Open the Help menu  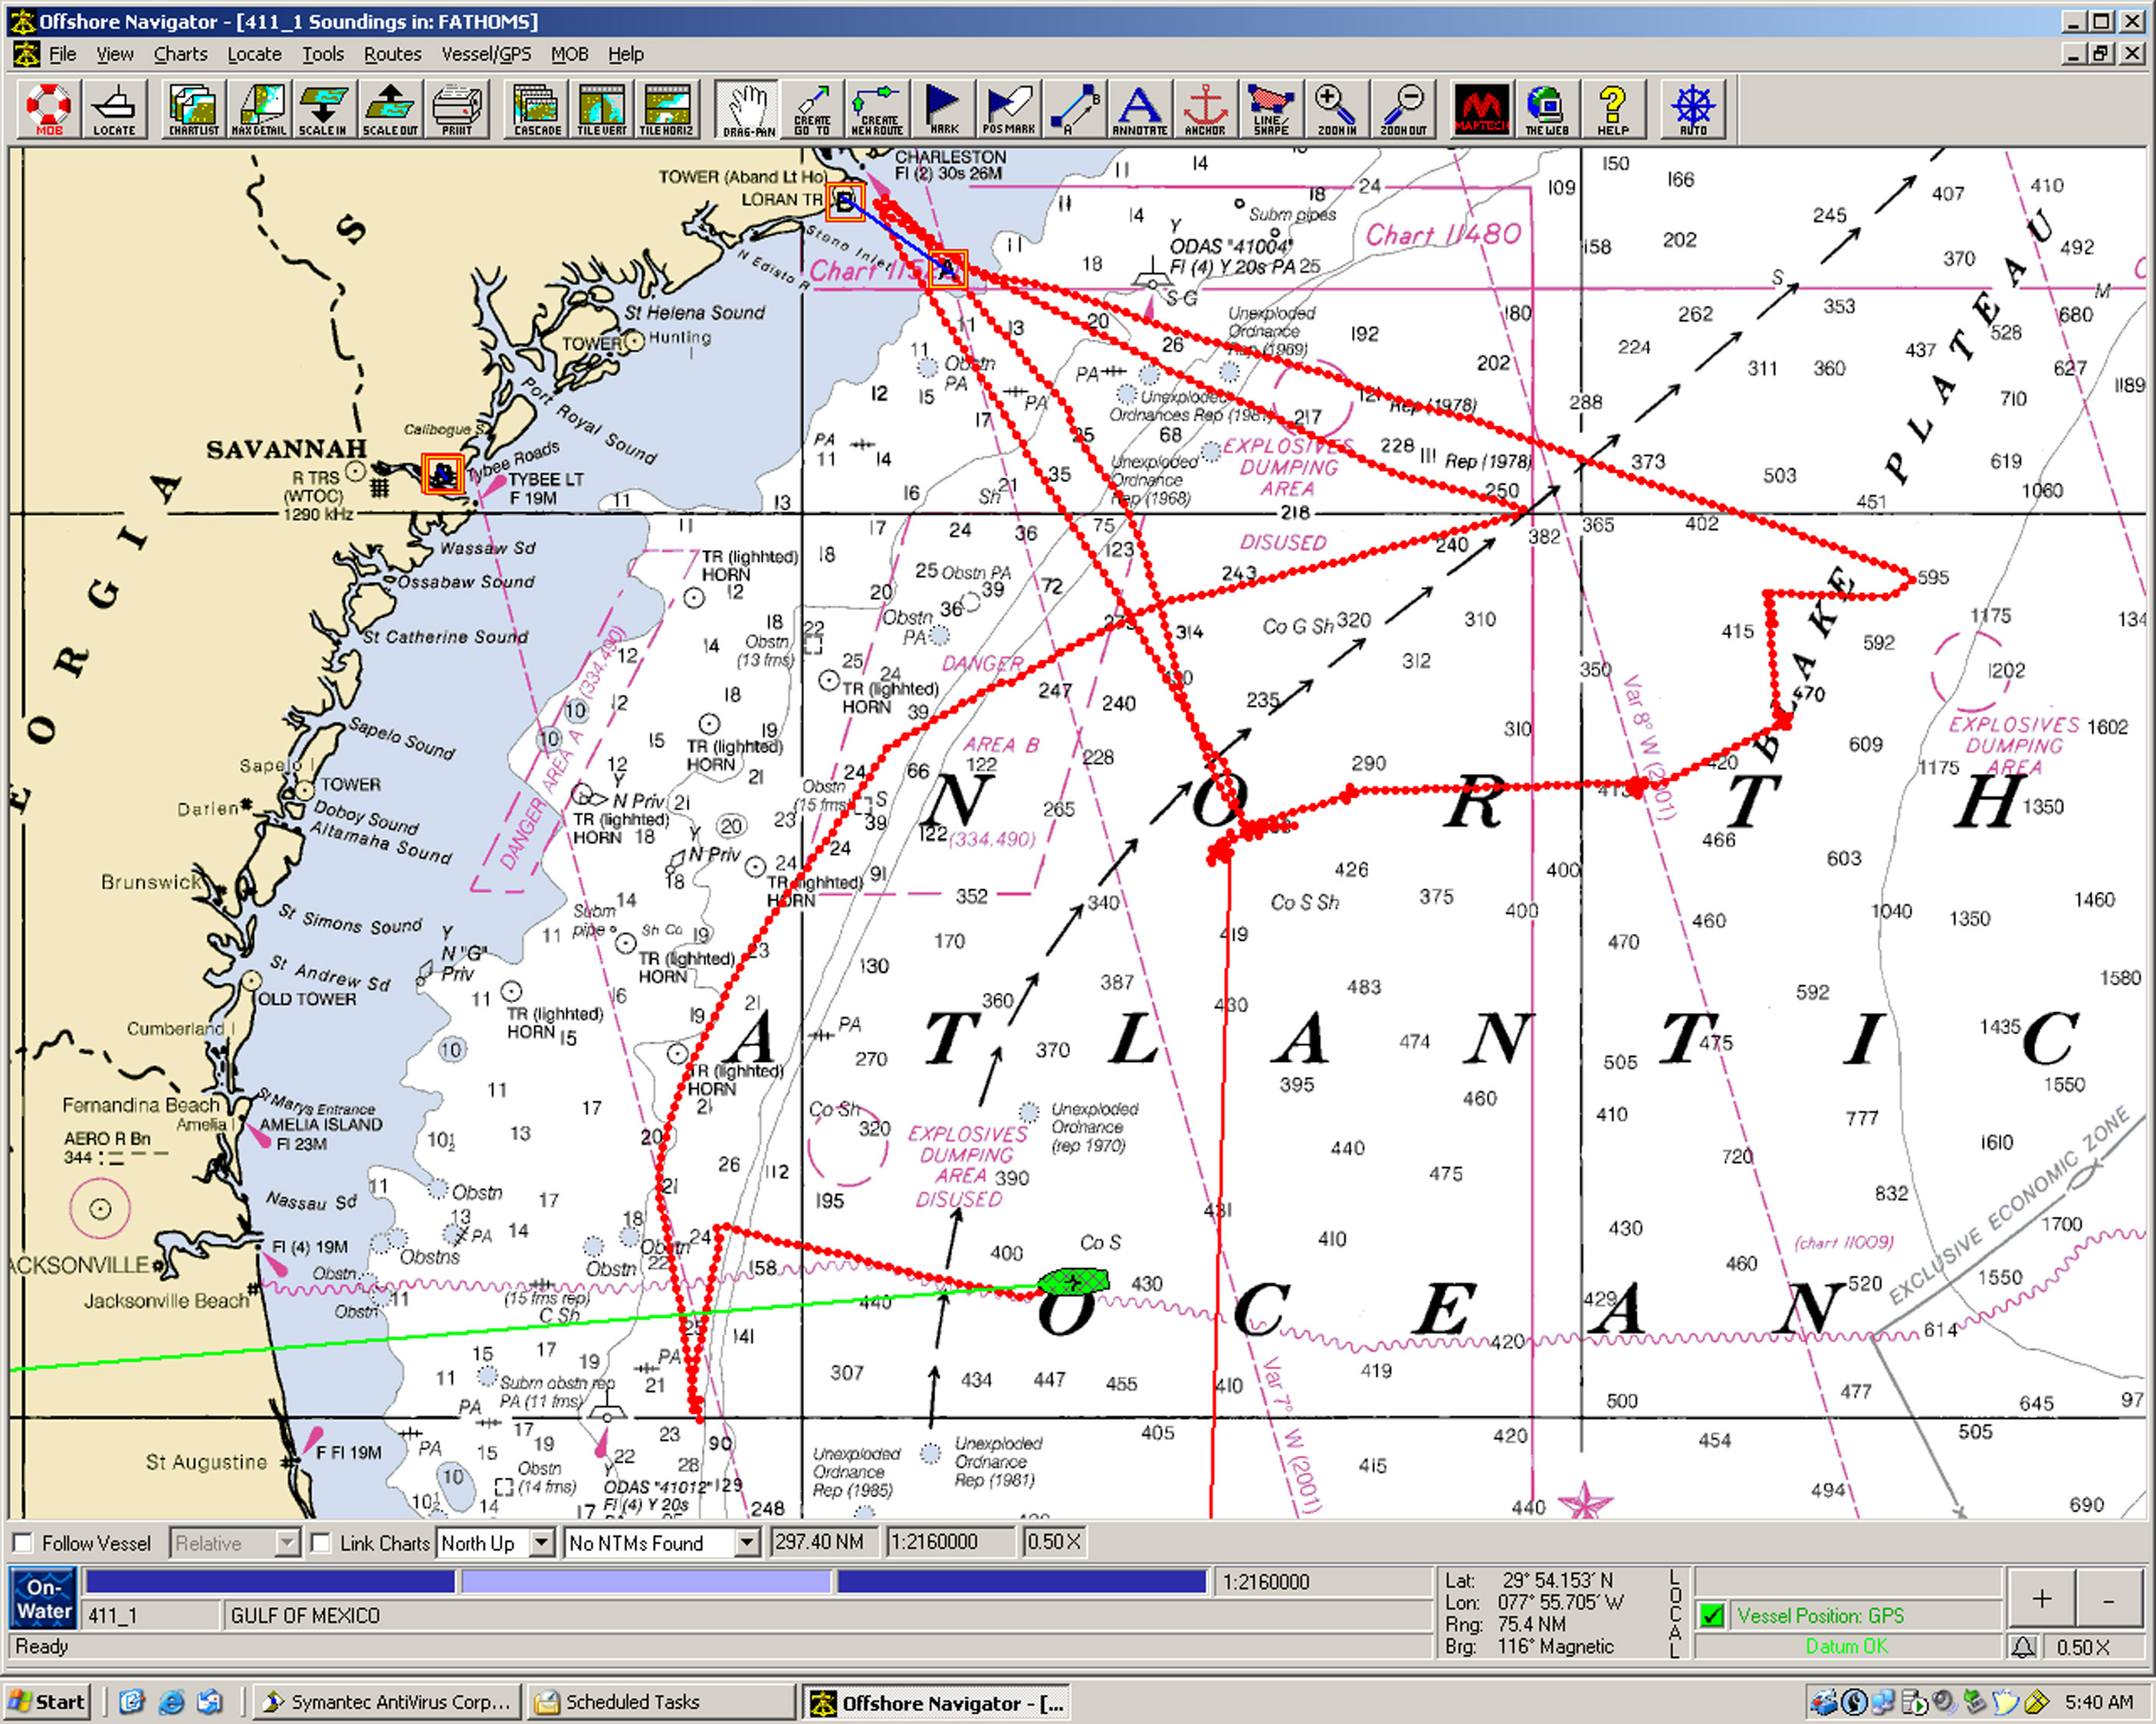(626, 54)
